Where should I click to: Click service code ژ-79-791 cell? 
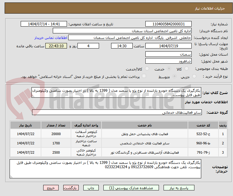point(203,152)
